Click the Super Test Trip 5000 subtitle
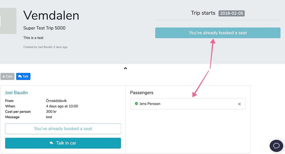Viewport: 285px width, 154px height. click(44, 28)
